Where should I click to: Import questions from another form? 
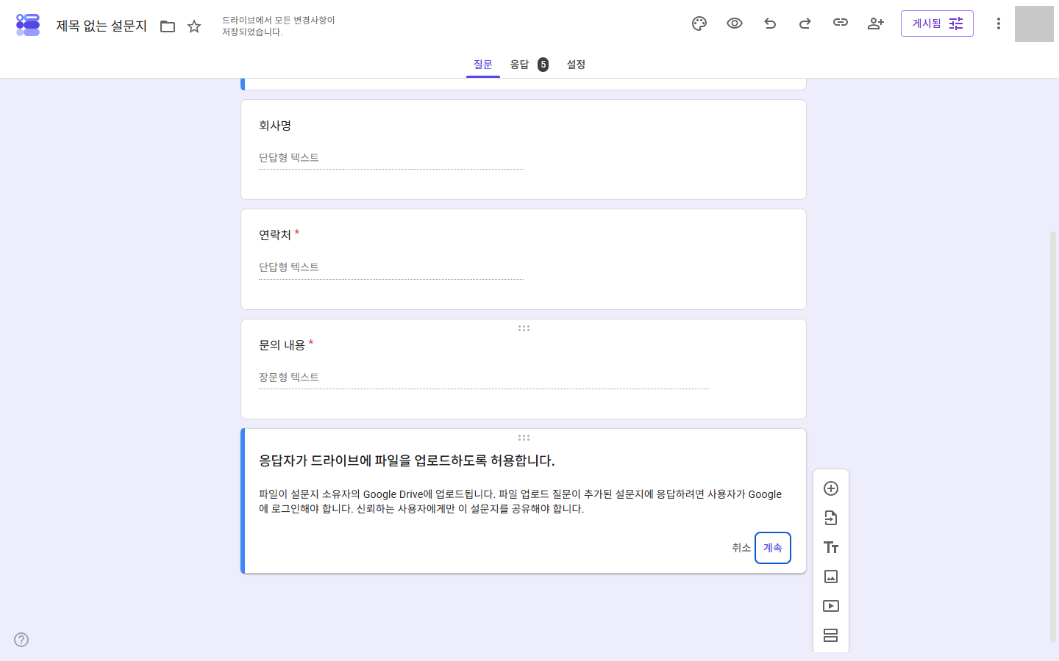(831, 518)
